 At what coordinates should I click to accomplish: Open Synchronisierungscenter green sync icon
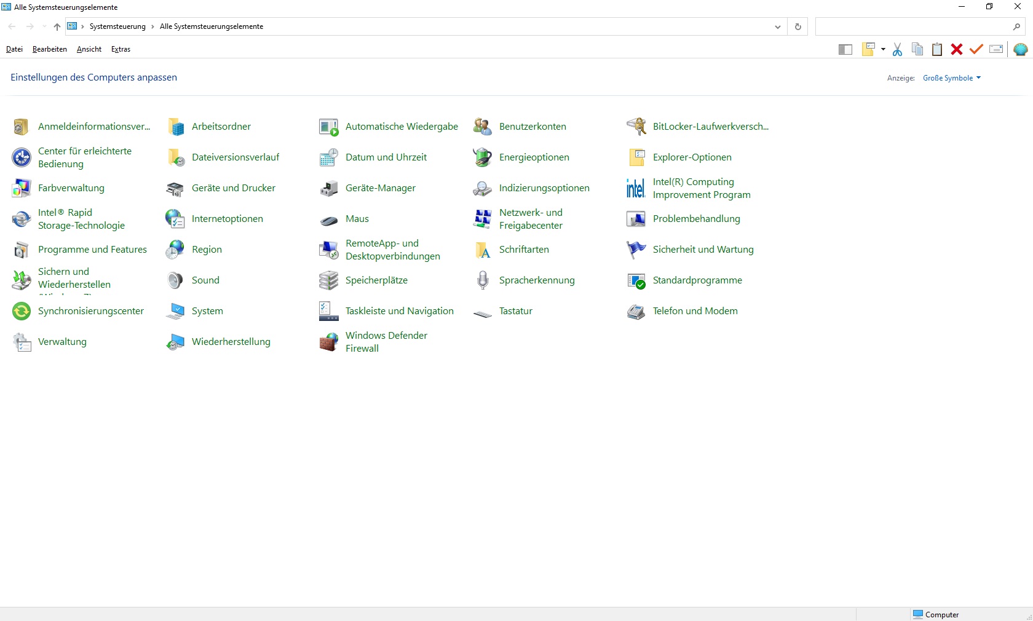21,311
